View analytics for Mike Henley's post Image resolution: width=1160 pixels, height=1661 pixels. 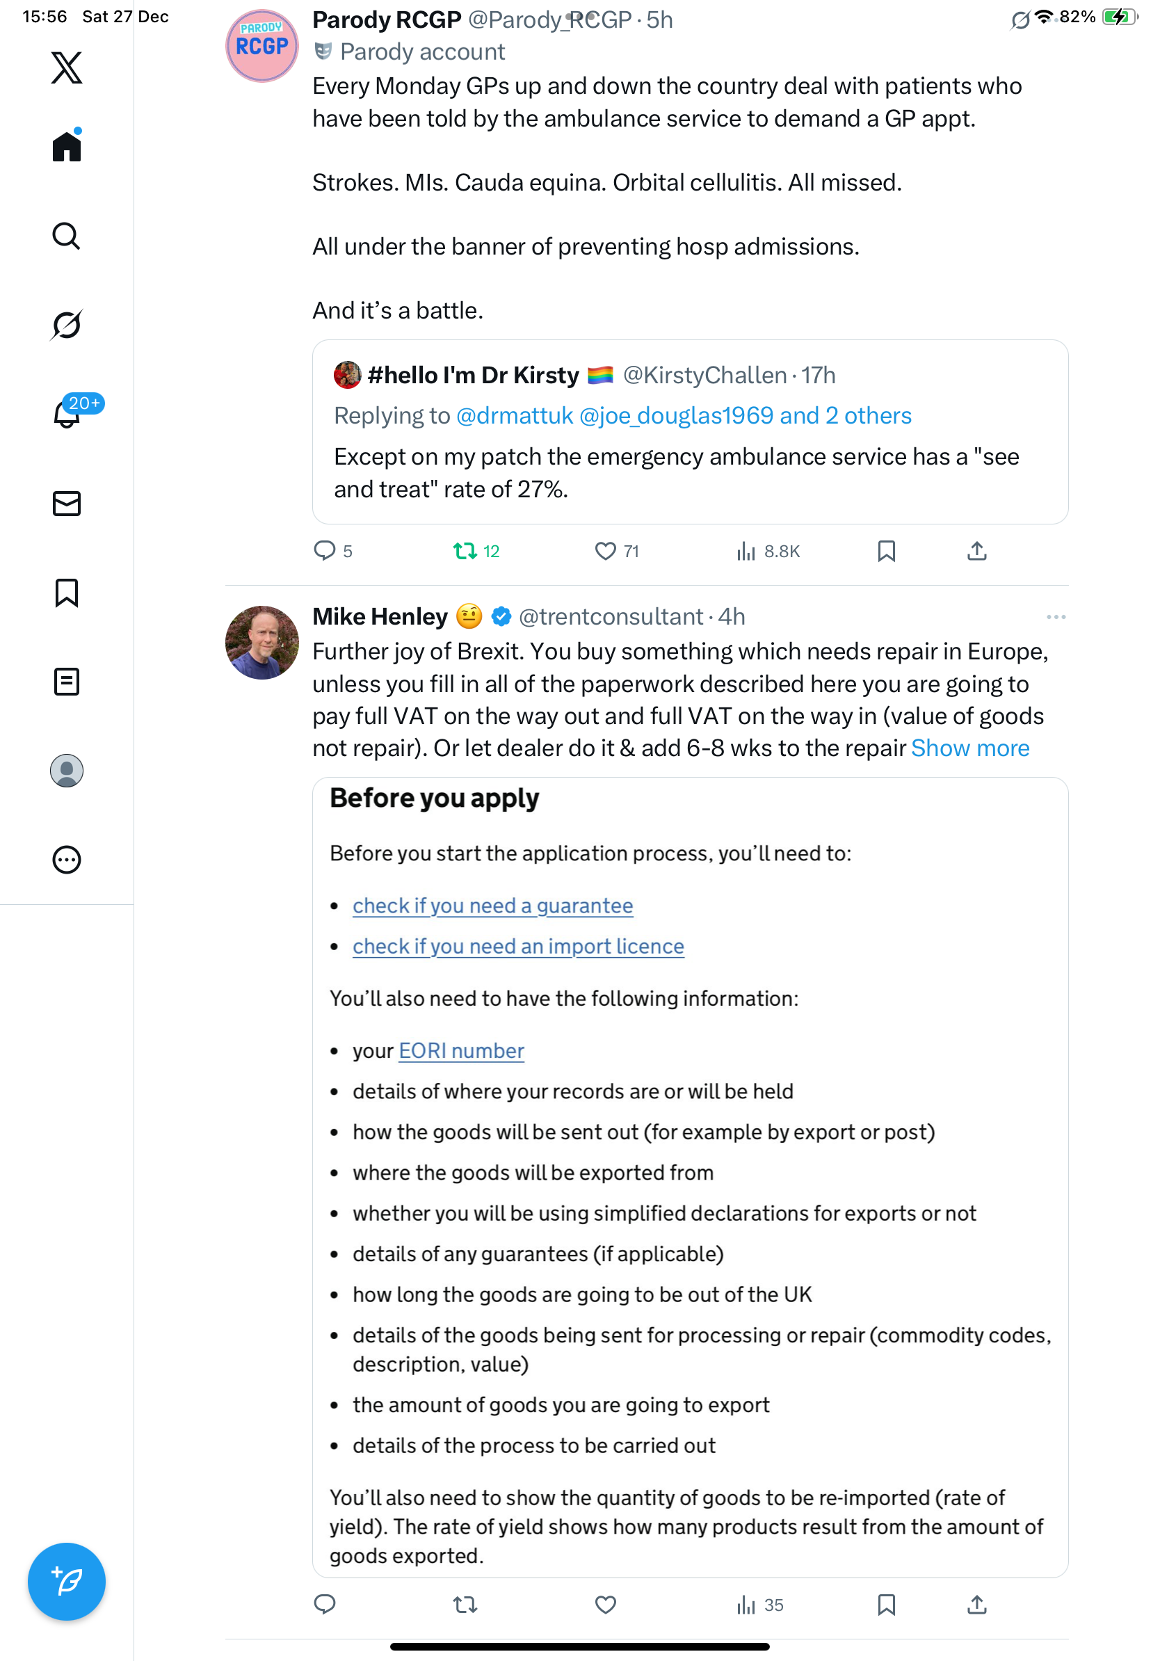coord(759,1605)
